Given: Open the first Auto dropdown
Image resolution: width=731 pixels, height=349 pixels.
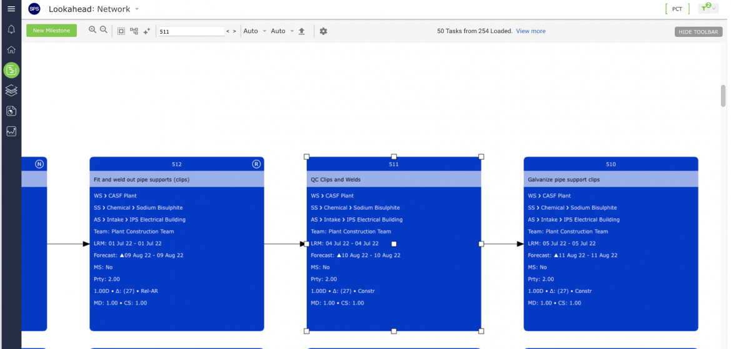Looking at the screenshot, I should click(255, 31).
